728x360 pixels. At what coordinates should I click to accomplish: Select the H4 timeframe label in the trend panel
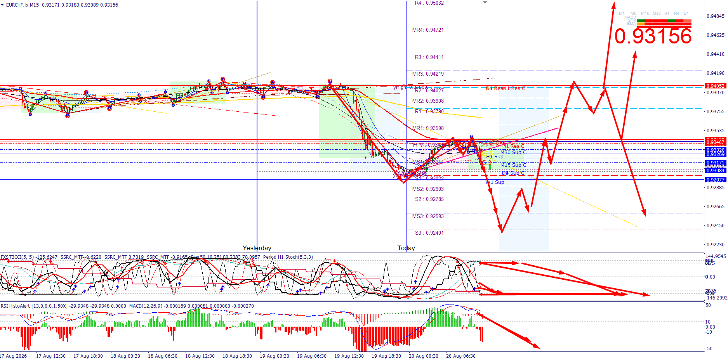point(677,14)
